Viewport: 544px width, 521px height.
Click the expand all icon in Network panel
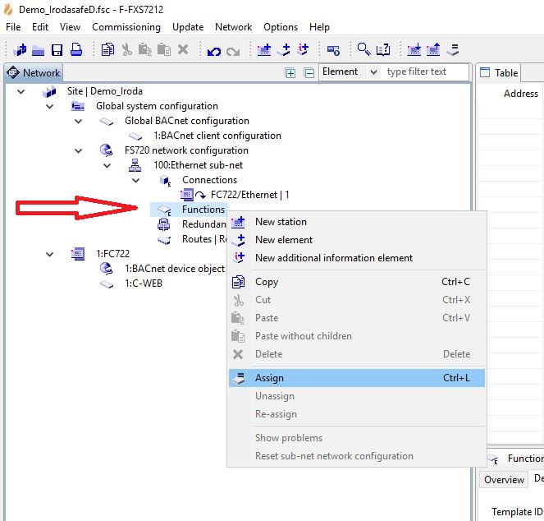pyautogui.click(x=290, y=72)
